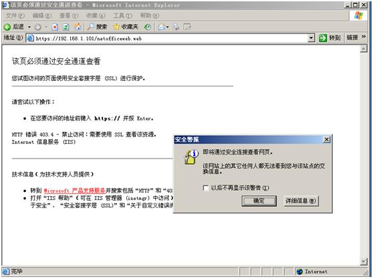Open the 工具(T) menu
The width and height of the screenshot is (373, 279).
point(123,15)
